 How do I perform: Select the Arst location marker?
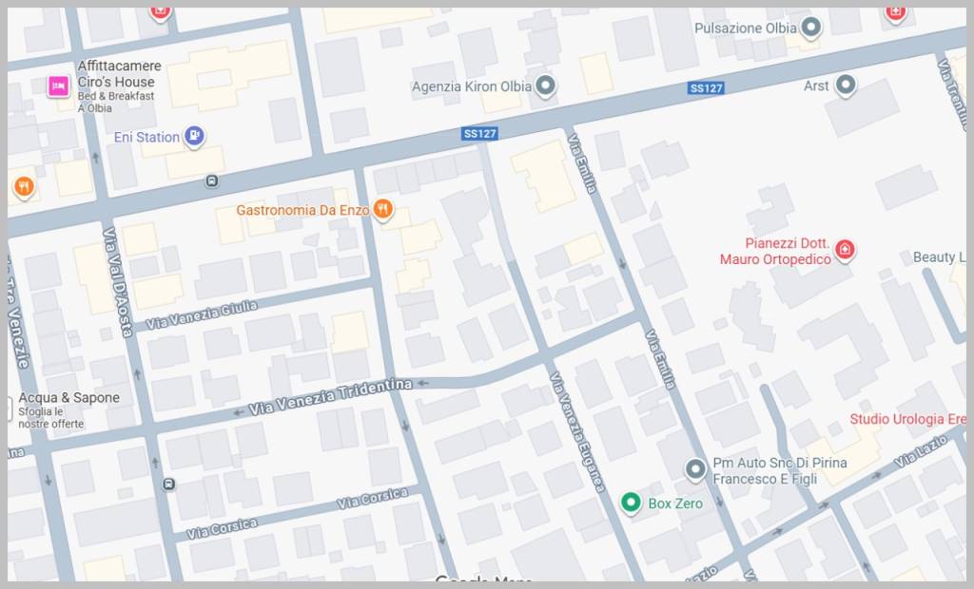pyautogui.click(x=846, y=85)
